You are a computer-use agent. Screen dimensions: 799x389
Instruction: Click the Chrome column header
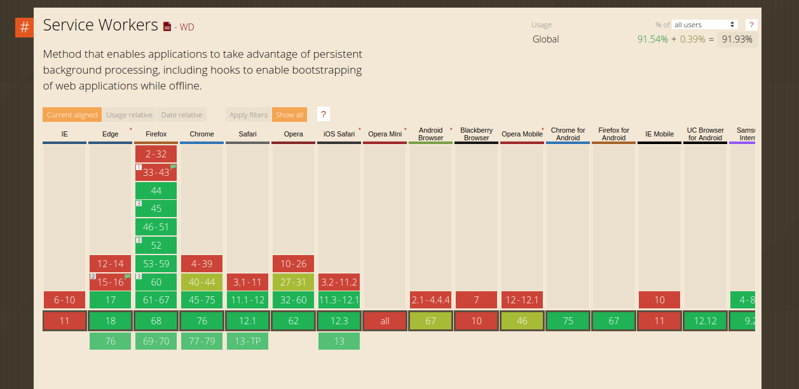click(x=201, y=134)
